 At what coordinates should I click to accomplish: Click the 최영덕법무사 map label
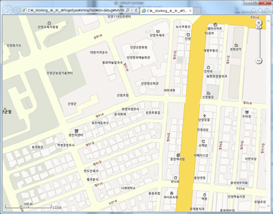(x=130, y=109)
